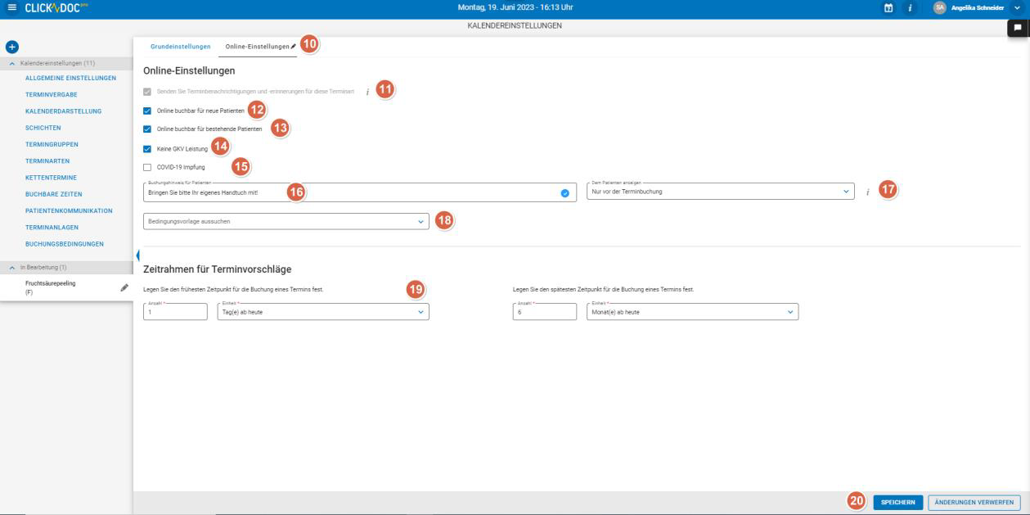Open the chat message icon
This screenshot has height=515, width=1030.
click(1019, 27)
